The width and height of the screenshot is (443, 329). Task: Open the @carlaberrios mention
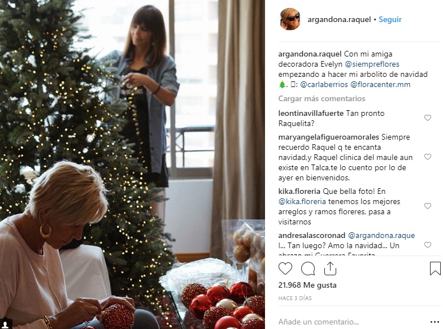(324, 85)
